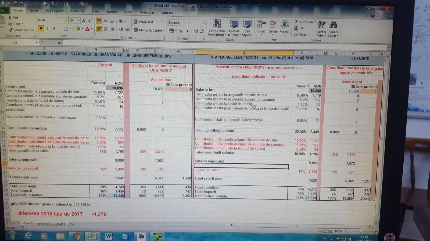The height and width of the screenshot is (241, 430).
Task: Click the percent style icon
Action: pyautogui.click(x=181, y=31)
